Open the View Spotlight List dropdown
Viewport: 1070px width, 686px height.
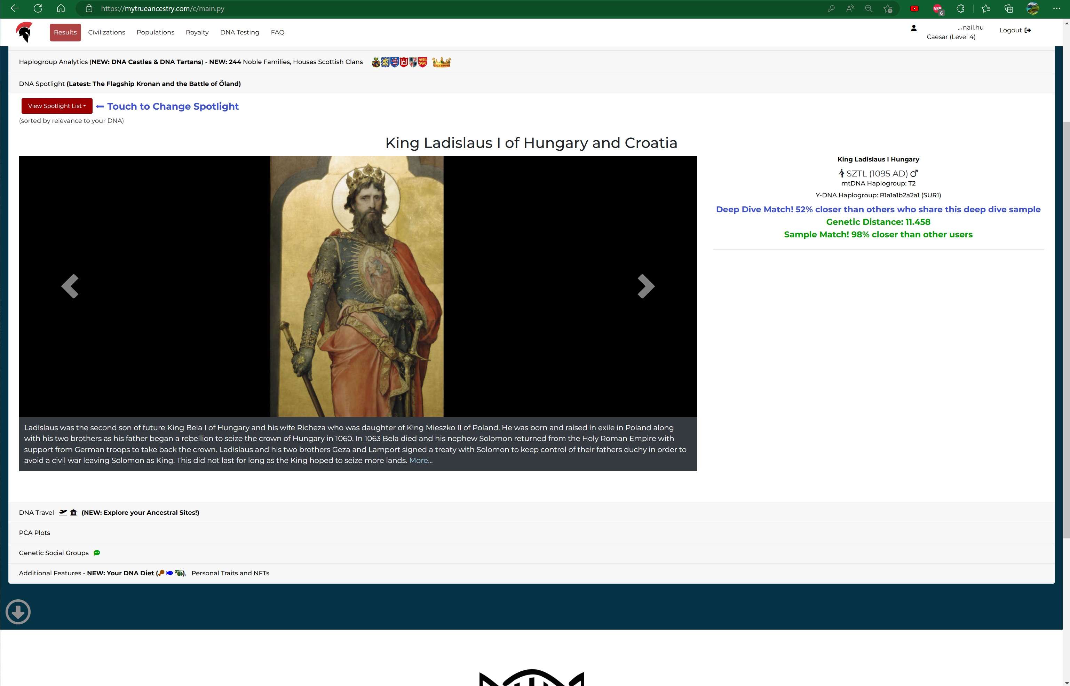[x=57, y=106]
